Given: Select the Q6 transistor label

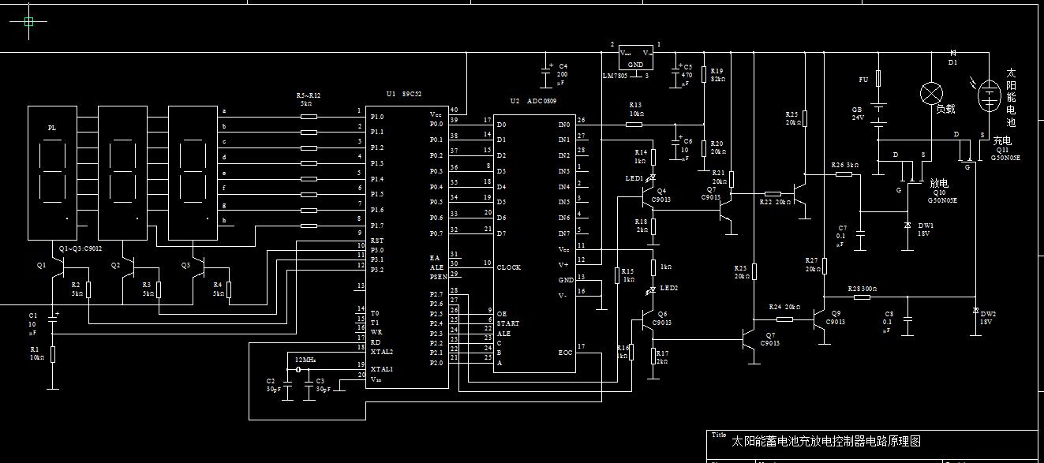Looking at the screenshot, I should [662, 314].
